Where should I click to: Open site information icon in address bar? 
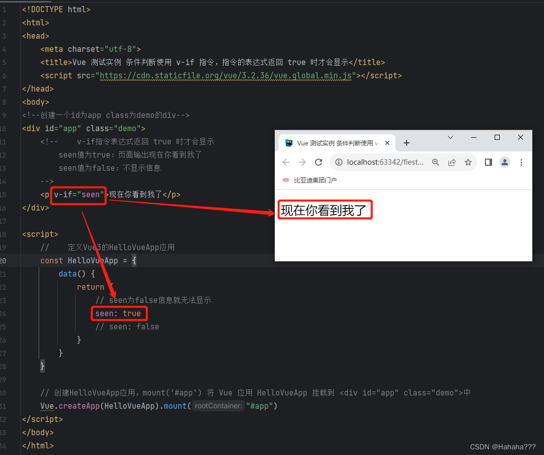[x=339, y=162]
